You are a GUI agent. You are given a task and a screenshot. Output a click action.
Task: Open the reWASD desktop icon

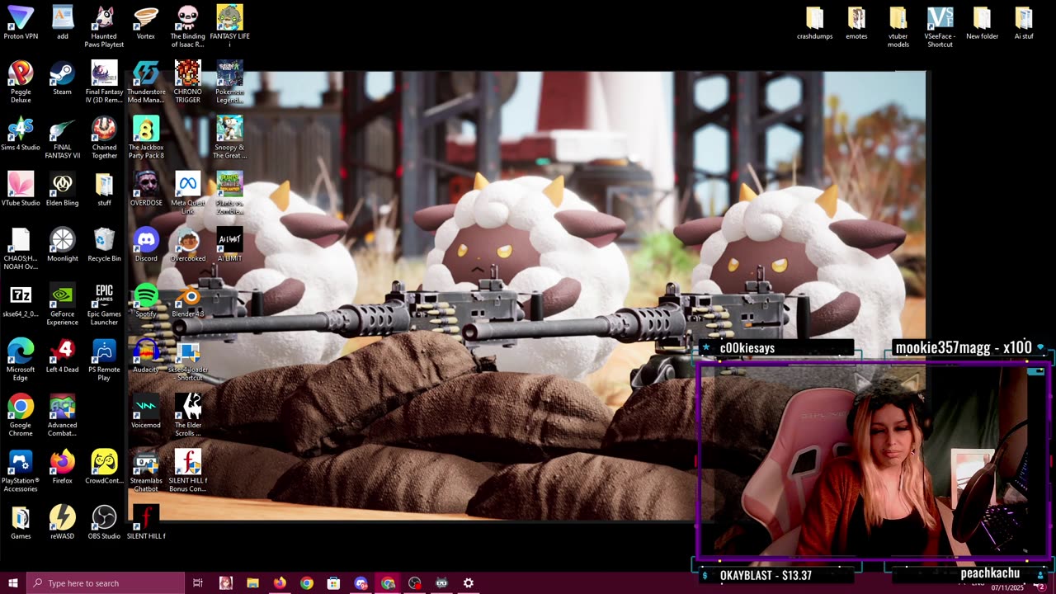click(63, 523)
